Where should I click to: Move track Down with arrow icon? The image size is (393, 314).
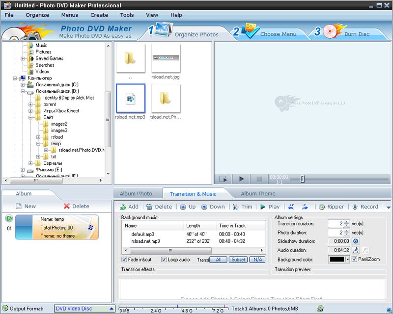[204, 207]
